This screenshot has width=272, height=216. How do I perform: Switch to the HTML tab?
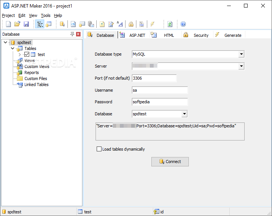click(x=164, y=35)
